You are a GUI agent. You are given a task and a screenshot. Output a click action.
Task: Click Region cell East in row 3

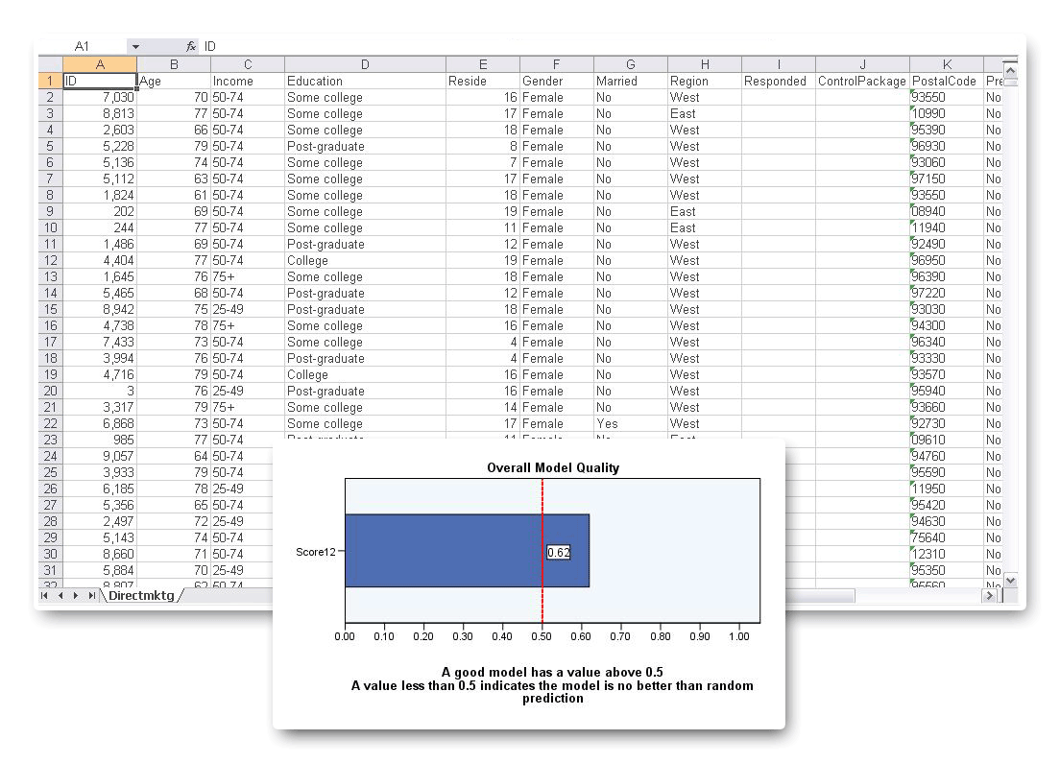click(x=705, y=113)
